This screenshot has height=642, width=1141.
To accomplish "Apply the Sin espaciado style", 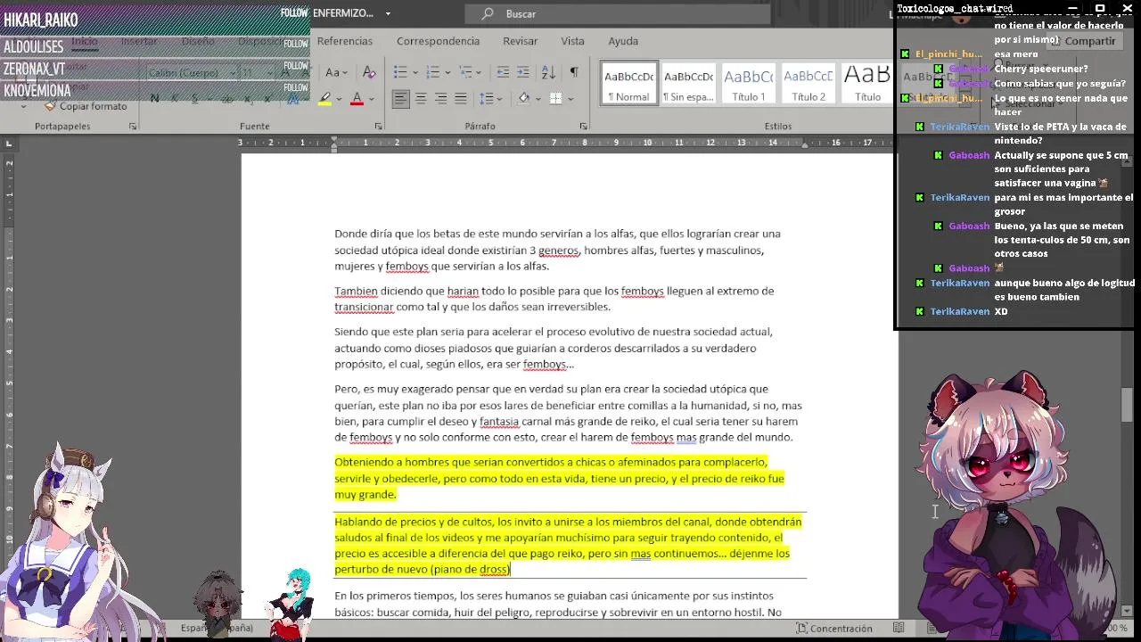I will click(688, 83).
